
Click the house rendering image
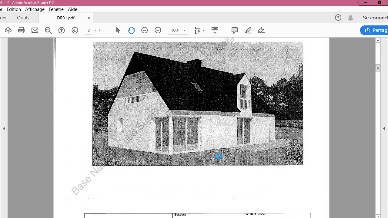(198, 104)
